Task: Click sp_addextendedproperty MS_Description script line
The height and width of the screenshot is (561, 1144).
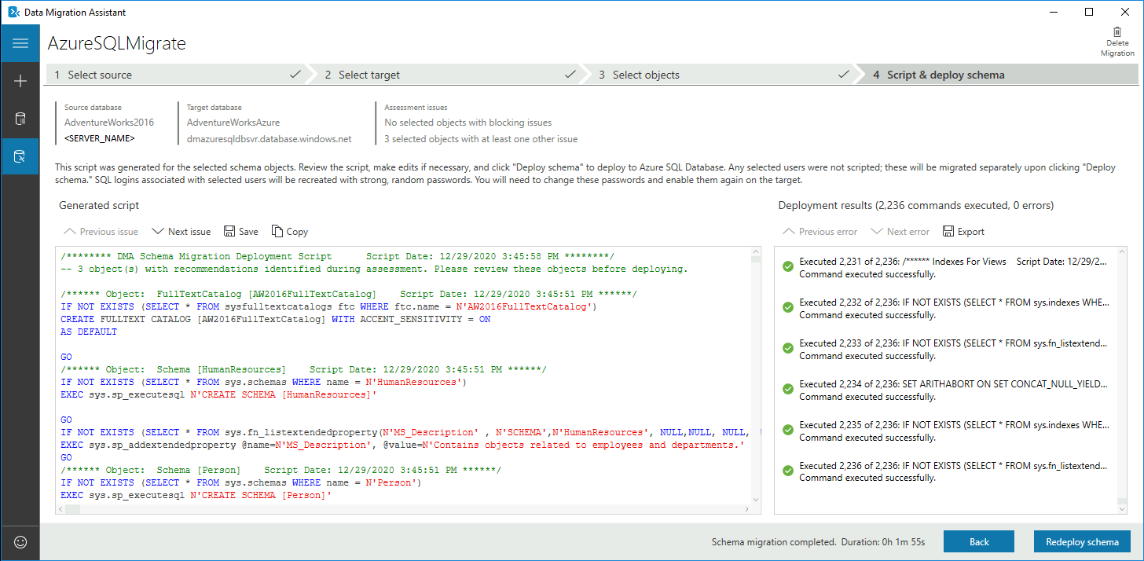Action: pos(402,445)
